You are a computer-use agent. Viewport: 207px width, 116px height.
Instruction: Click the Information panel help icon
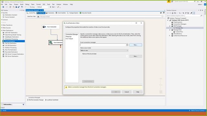tap(23, 104)
